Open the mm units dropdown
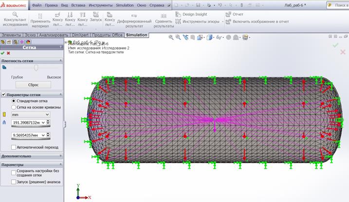This screenshot has height=202, width=349. tap(30, 114)
